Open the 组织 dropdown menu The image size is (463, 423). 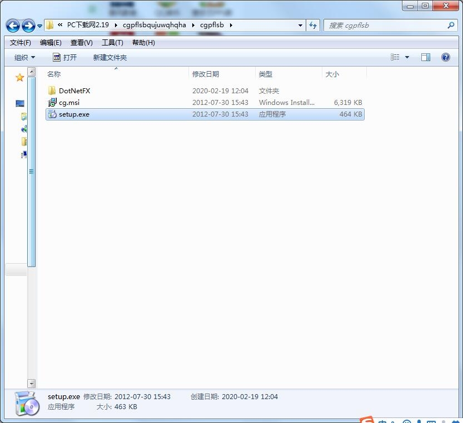24,57
